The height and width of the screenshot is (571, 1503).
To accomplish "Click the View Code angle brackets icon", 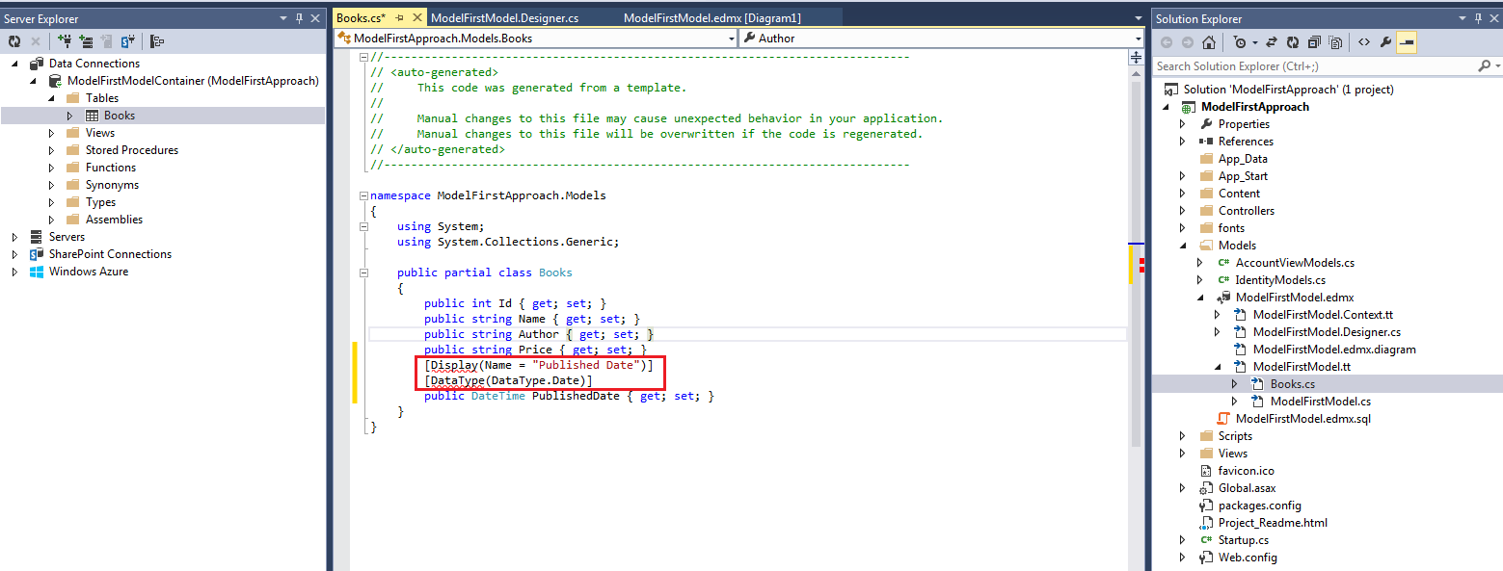I will click(1363, 42).
